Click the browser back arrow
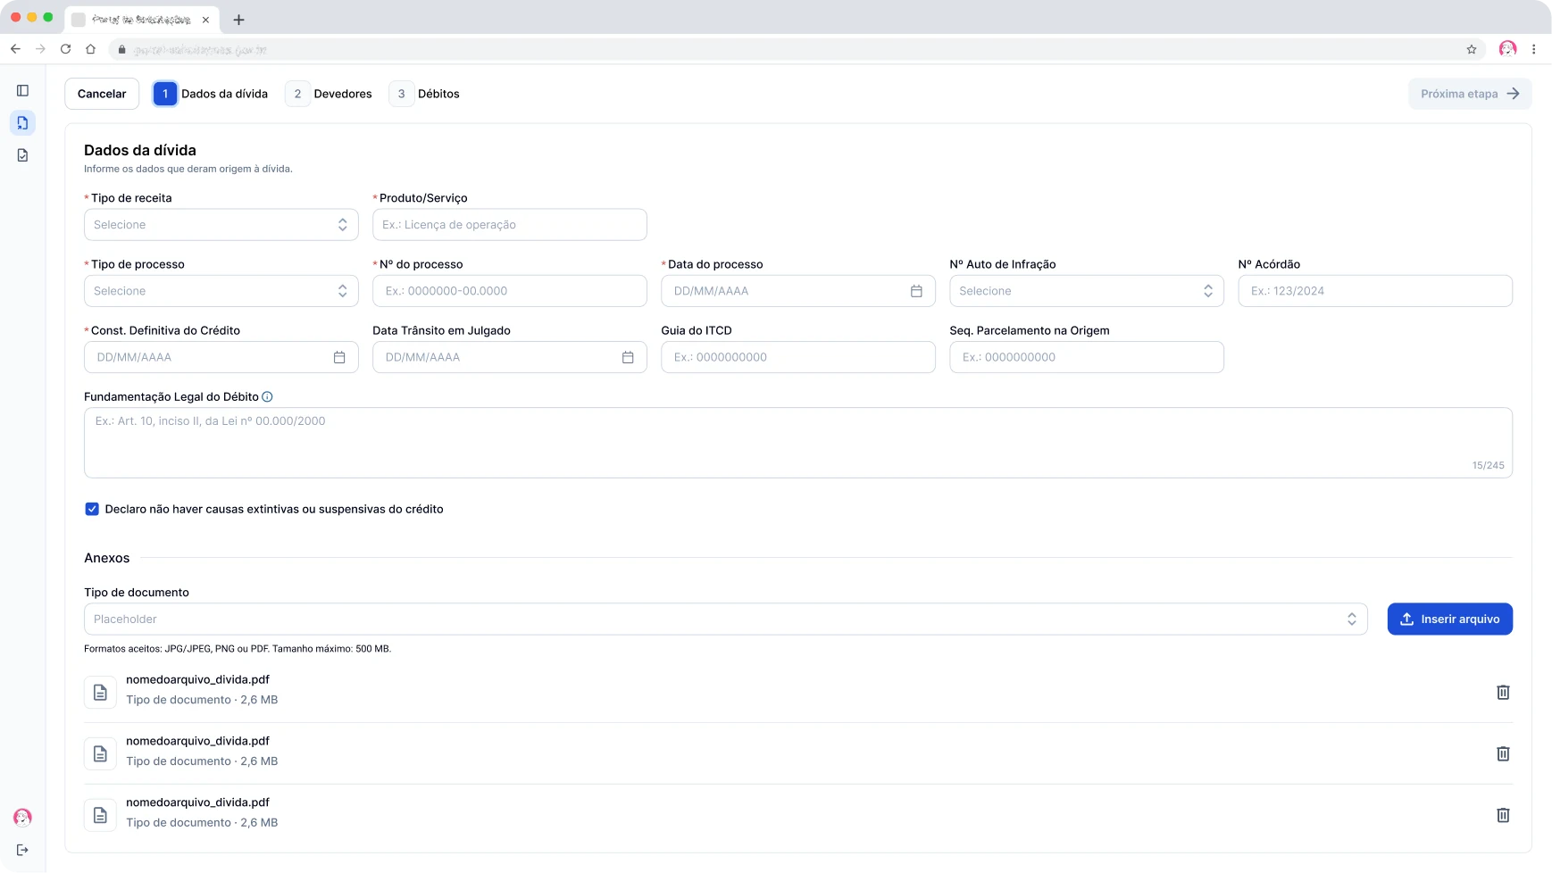Viewport: 1552px width, 873px height. pyautogui.click(x=15, y=49)
